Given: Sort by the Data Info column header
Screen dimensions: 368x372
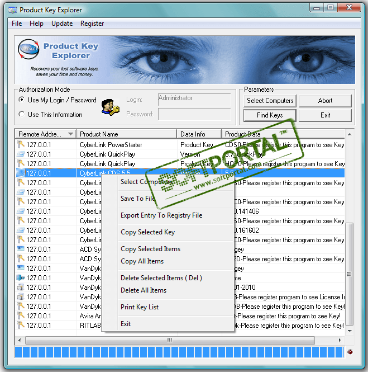Looking at the screenshot, I should pos(199,134).
